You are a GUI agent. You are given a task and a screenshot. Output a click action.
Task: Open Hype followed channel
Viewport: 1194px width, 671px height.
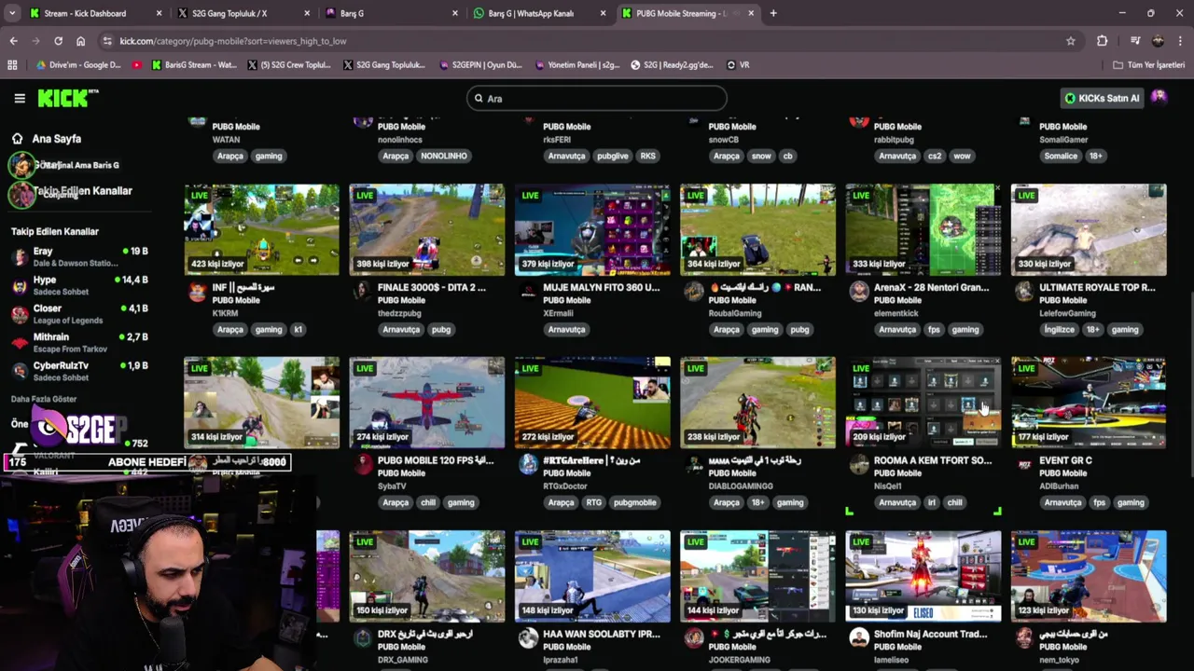79,285
